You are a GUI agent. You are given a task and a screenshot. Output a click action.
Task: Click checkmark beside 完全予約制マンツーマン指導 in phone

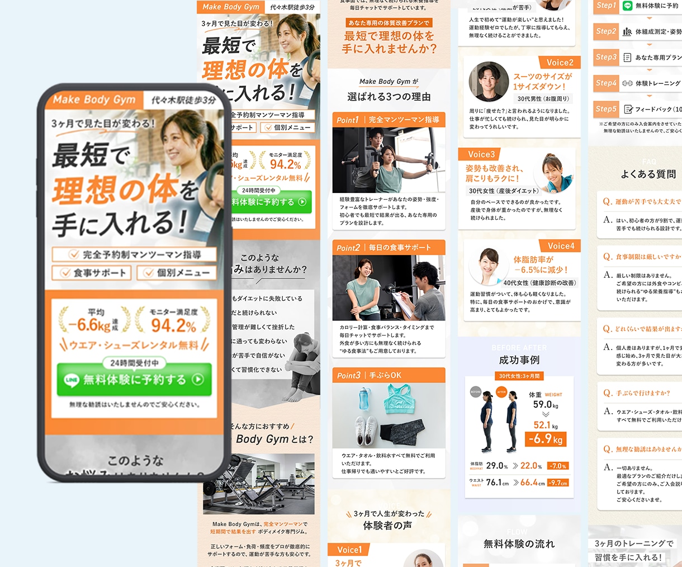[x=73, y=254]
